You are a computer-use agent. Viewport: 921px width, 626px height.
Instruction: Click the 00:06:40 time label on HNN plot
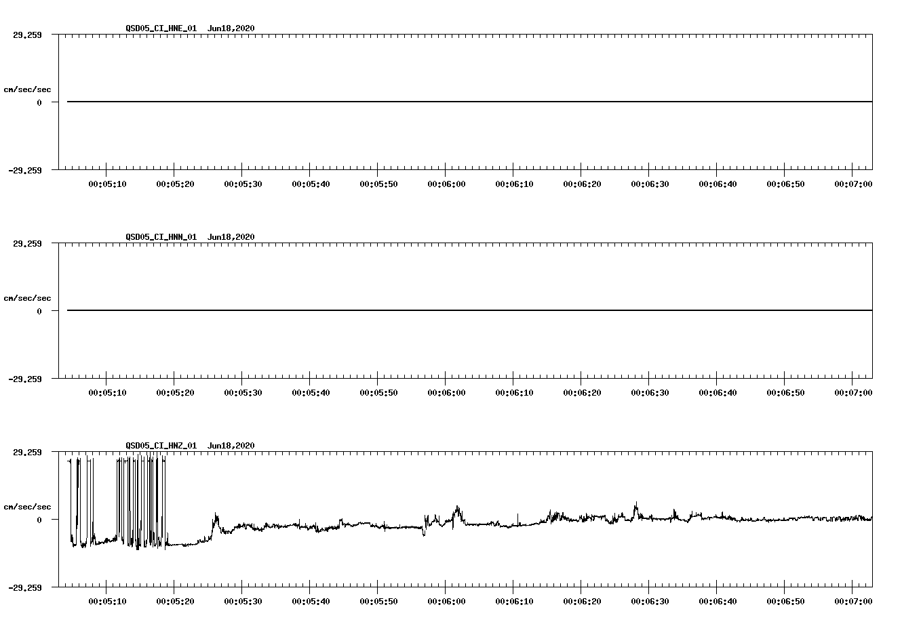point(718,393)
